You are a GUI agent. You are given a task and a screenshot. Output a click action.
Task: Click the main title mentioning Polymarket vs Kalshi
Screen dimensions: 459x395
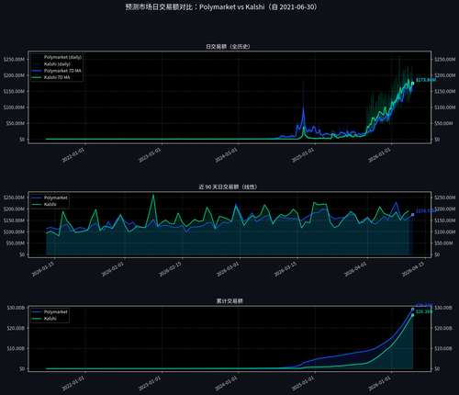tap(221, 7)
